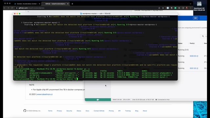Click the Connected to Hub status
The width and height of the screenshot is (210, 118).
point(162,100)
